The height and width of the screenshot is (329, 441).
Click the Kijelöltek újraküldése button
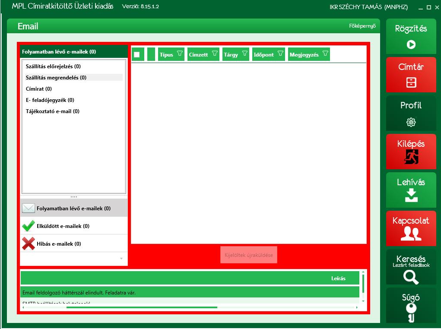[x=249, y=255]
